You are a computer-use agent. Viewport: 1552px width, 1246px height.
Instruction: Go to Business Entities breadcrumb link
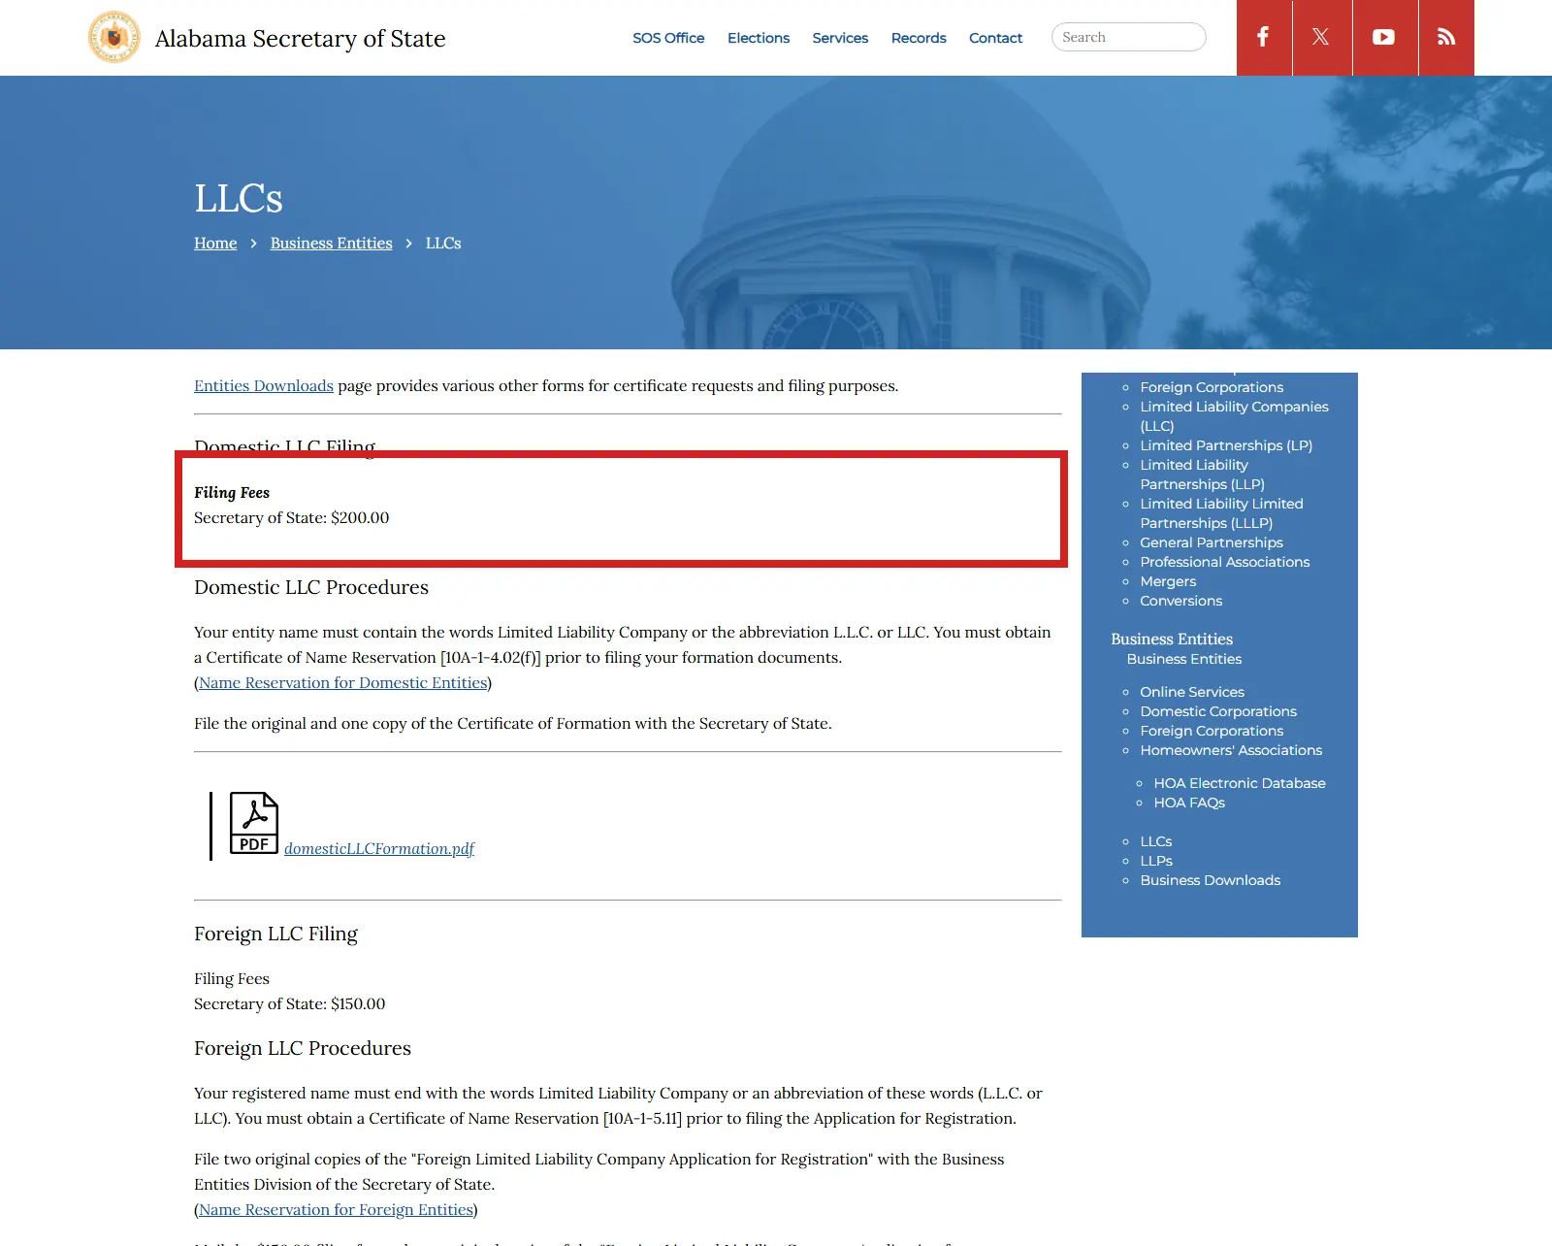coord(332,243)
